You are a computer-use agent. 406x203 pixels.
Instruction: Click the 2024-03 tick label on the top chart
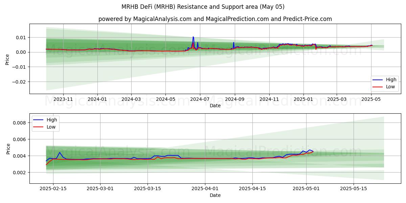(x=131, y=99)
